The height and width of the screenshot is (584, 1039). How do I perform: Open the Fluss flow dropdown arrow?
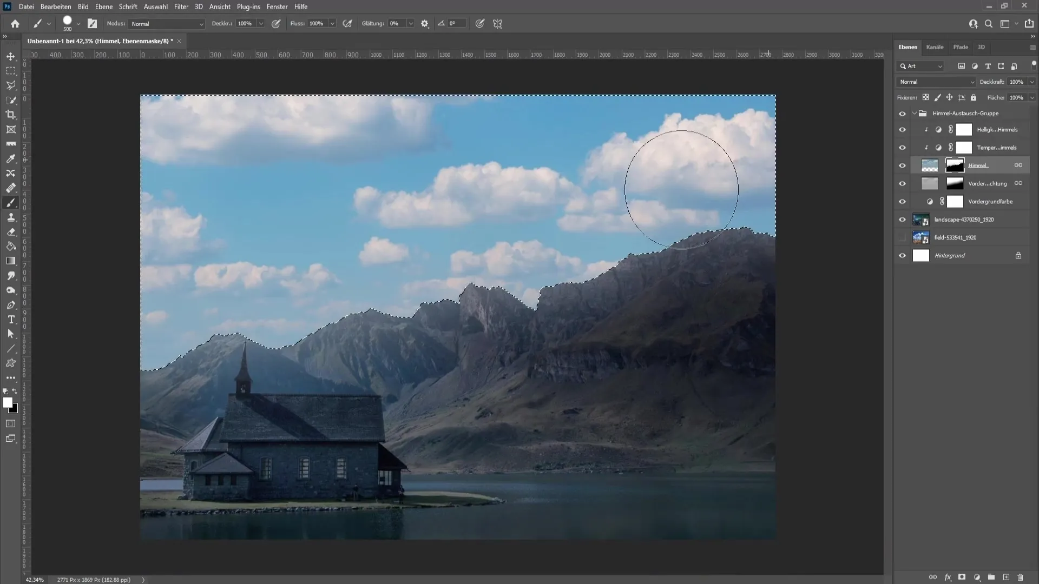332,24
